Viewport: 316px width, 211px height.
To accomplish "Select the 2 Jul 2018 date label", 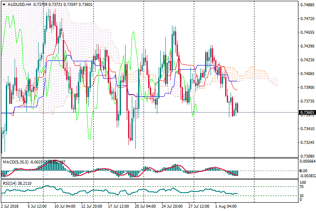I will (10, 206).
